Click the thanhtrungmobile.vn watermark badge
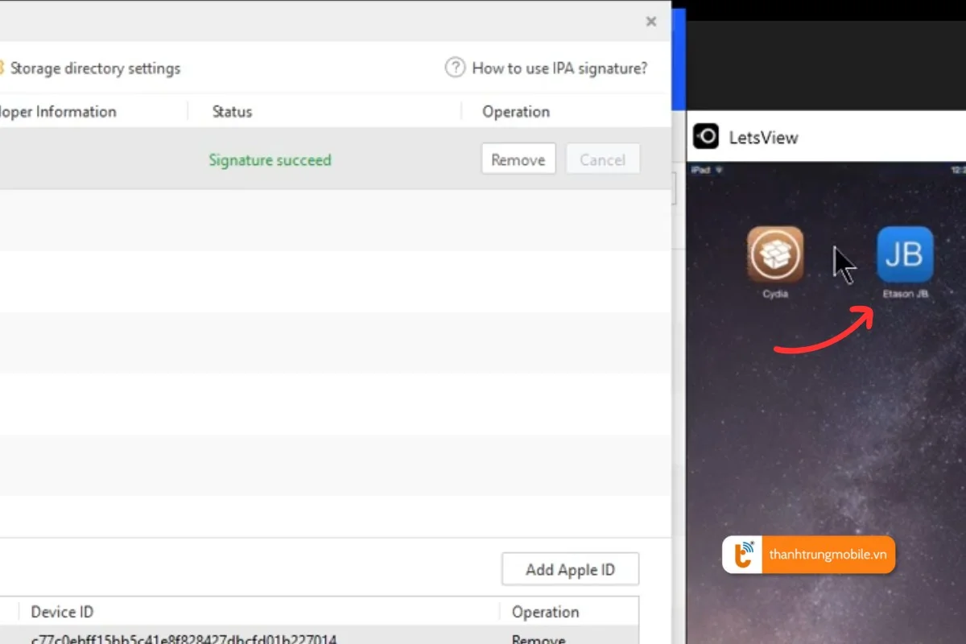The height and width of the screenshot is (644, 966). click(x=808, y=555)
